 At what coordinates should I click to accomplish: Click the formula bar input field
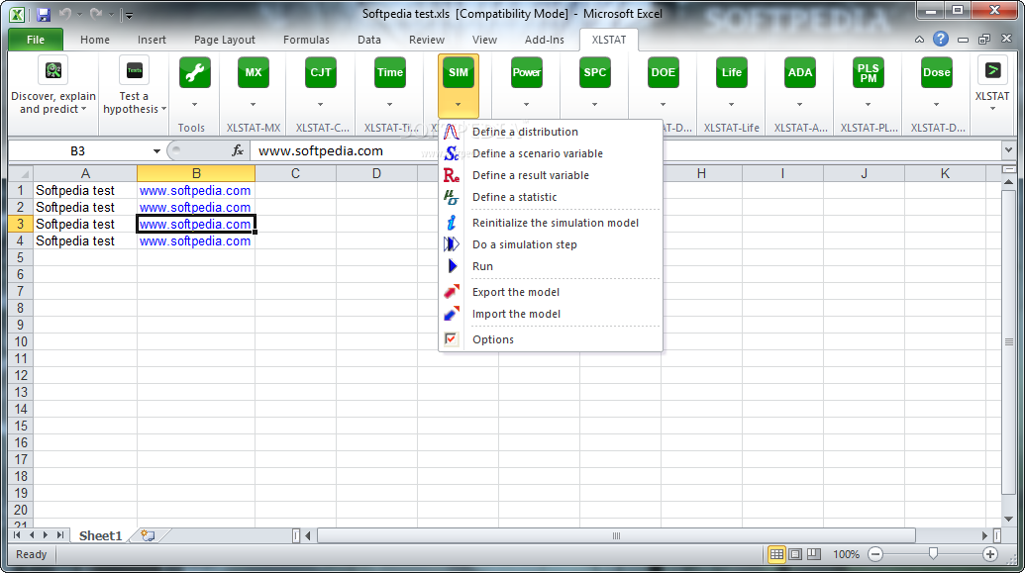coord(626,151)
